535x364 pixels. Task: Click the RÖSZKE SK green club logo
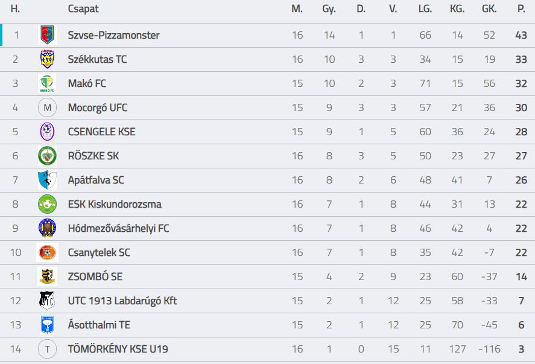click(47, 156)
